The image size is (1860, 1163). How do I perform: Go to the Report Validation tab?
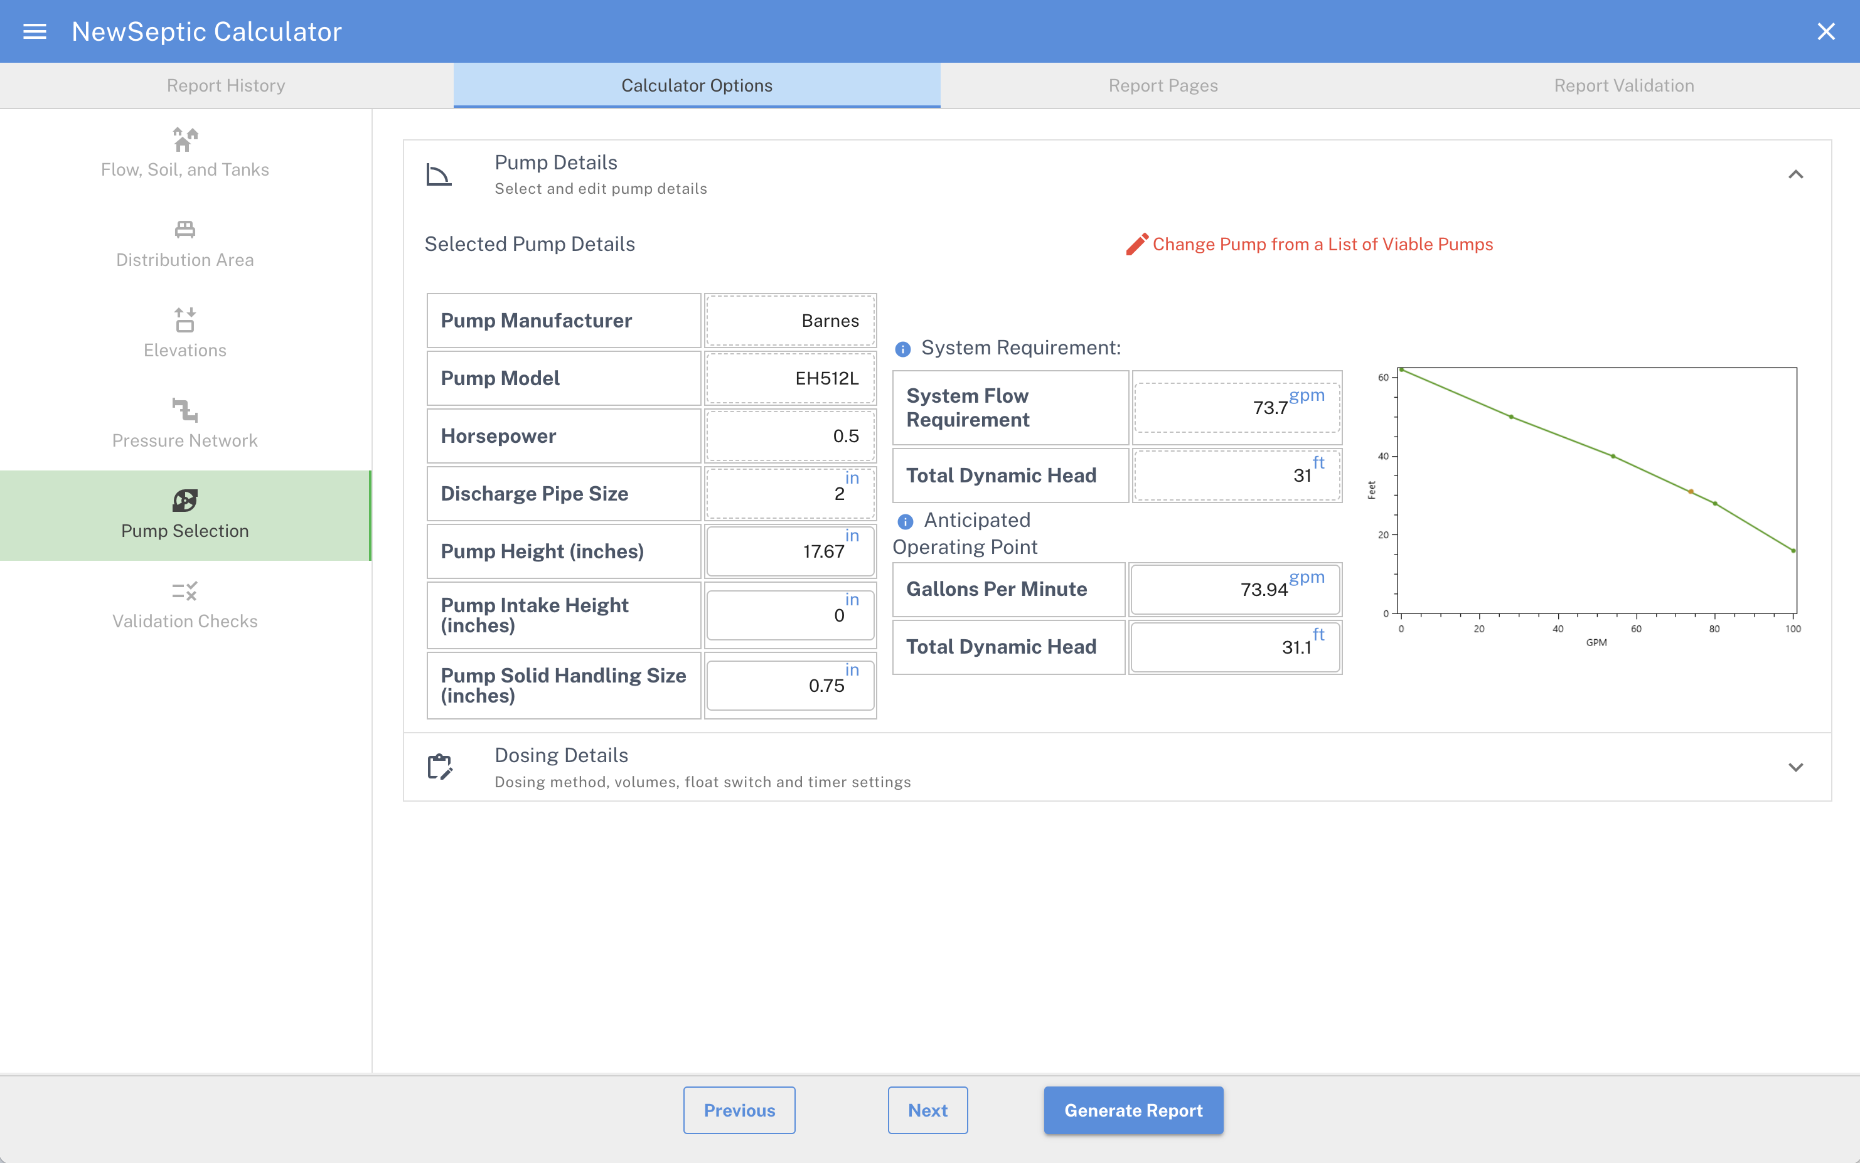[1624, 85]
